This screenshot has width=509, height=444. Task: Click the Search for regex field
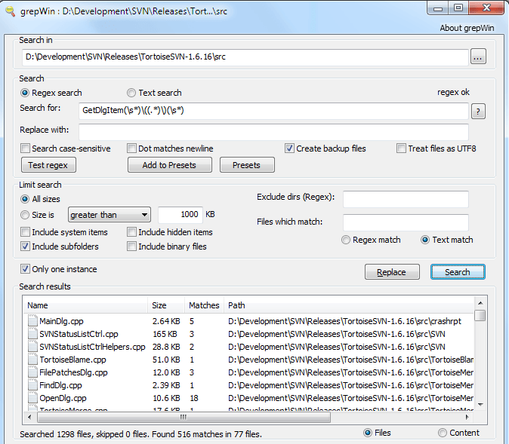pos(273,111)
